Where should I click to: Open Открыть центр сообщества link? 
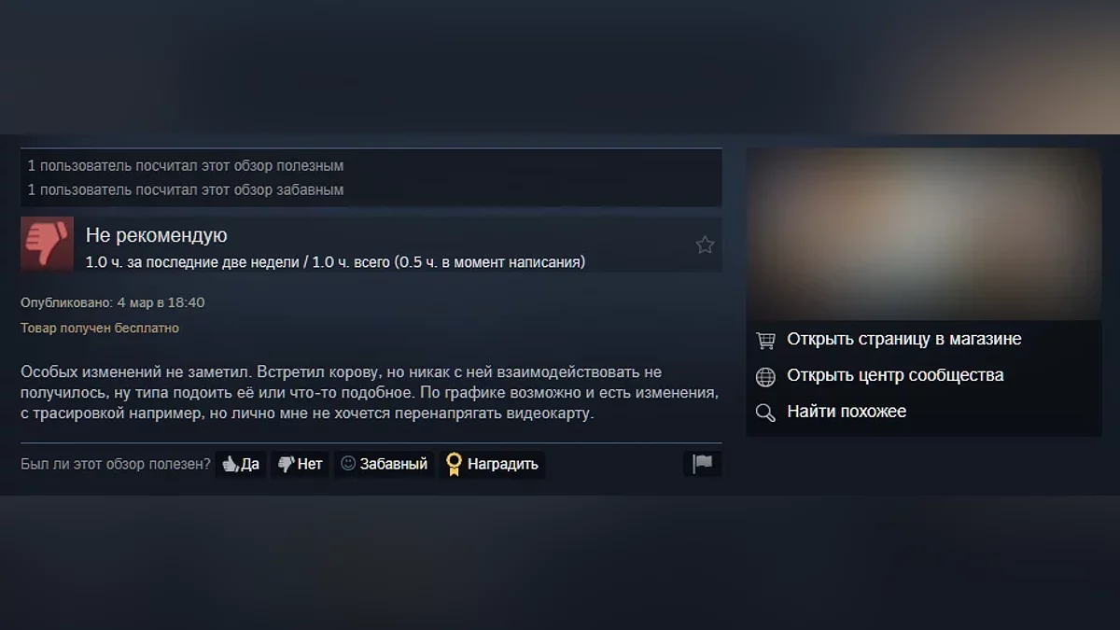point(895,375)
